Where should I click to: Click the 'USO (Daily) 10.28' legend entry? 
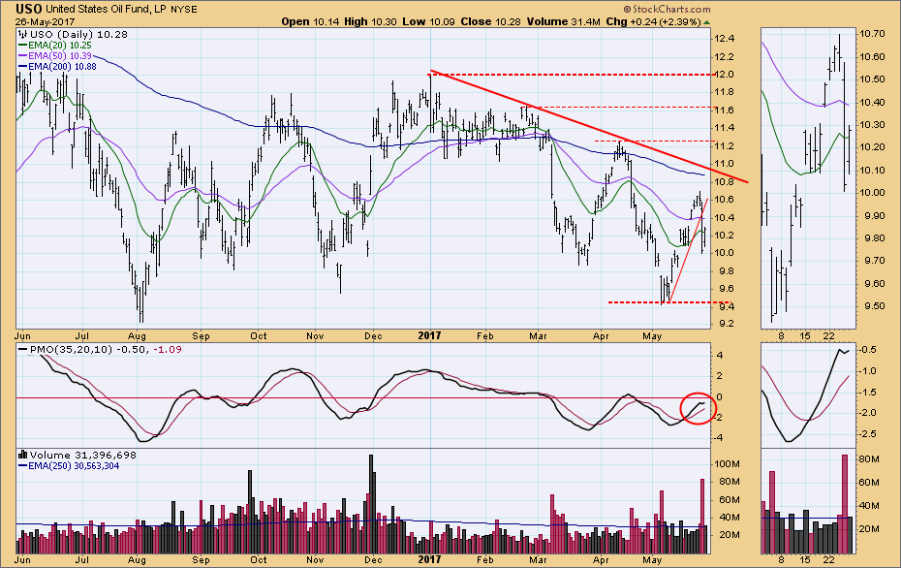pos(78,35)
